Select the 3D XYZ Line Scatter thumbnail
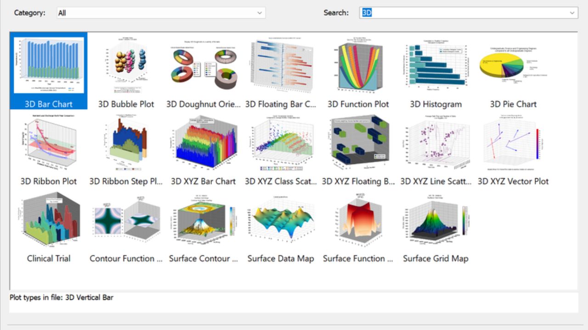The image size is (588, 330). click(435, 143)
